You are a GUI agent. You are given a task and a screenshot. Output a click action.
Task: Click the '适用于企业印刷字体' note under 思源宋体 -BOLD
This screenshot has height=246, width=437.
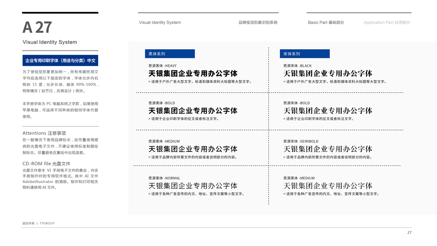[x=319, y=119]
